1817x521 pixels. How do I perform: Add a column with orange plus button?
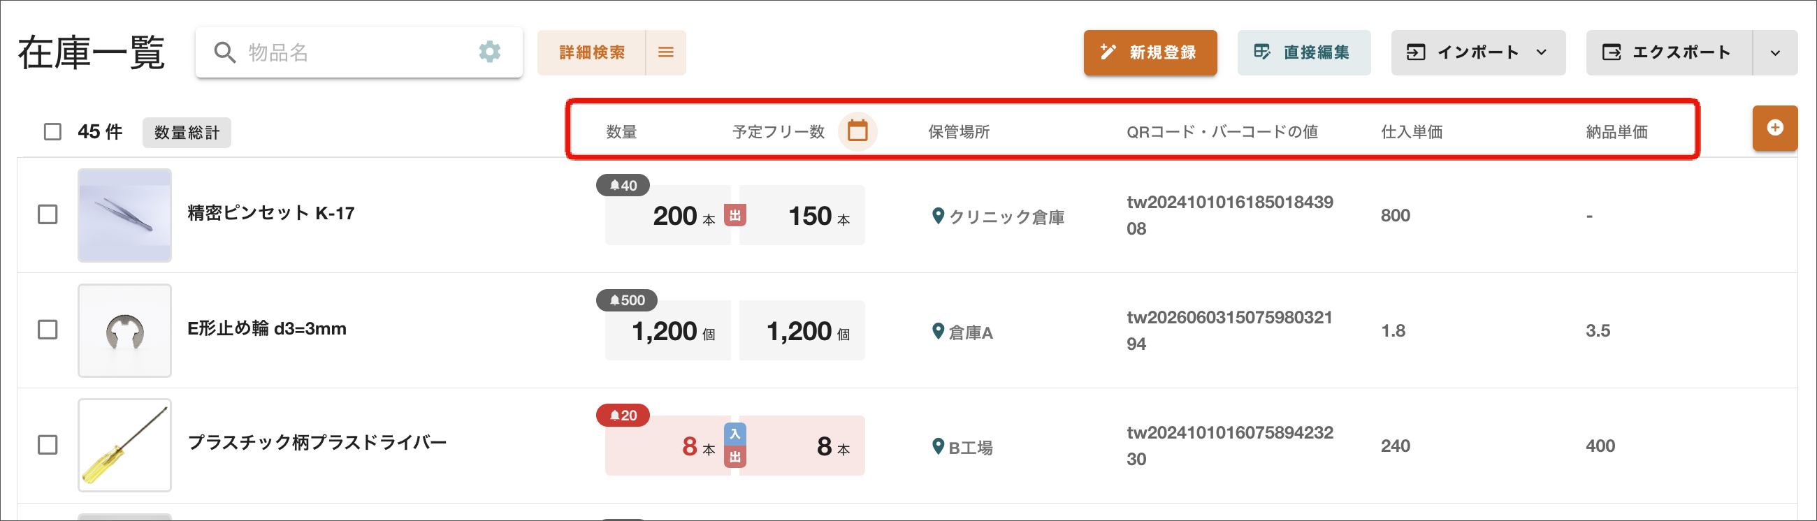1774,128
